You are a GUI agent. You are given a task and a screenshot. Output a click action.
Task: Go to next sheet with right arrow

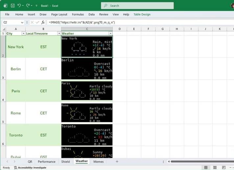point(14,161)
